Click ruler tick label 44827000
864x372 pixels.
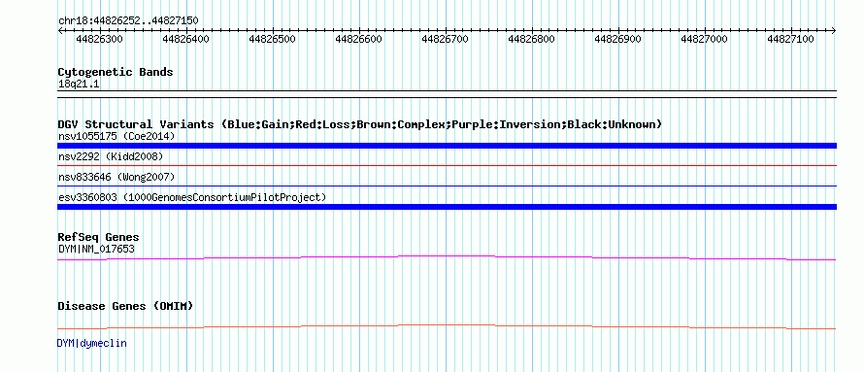click(x=704, y=39)
